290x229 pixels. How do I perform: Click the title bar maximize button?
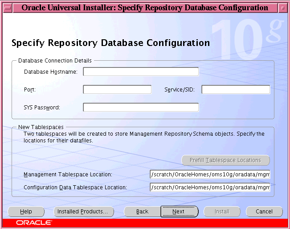pyautogui.click(x=282, y=8)
